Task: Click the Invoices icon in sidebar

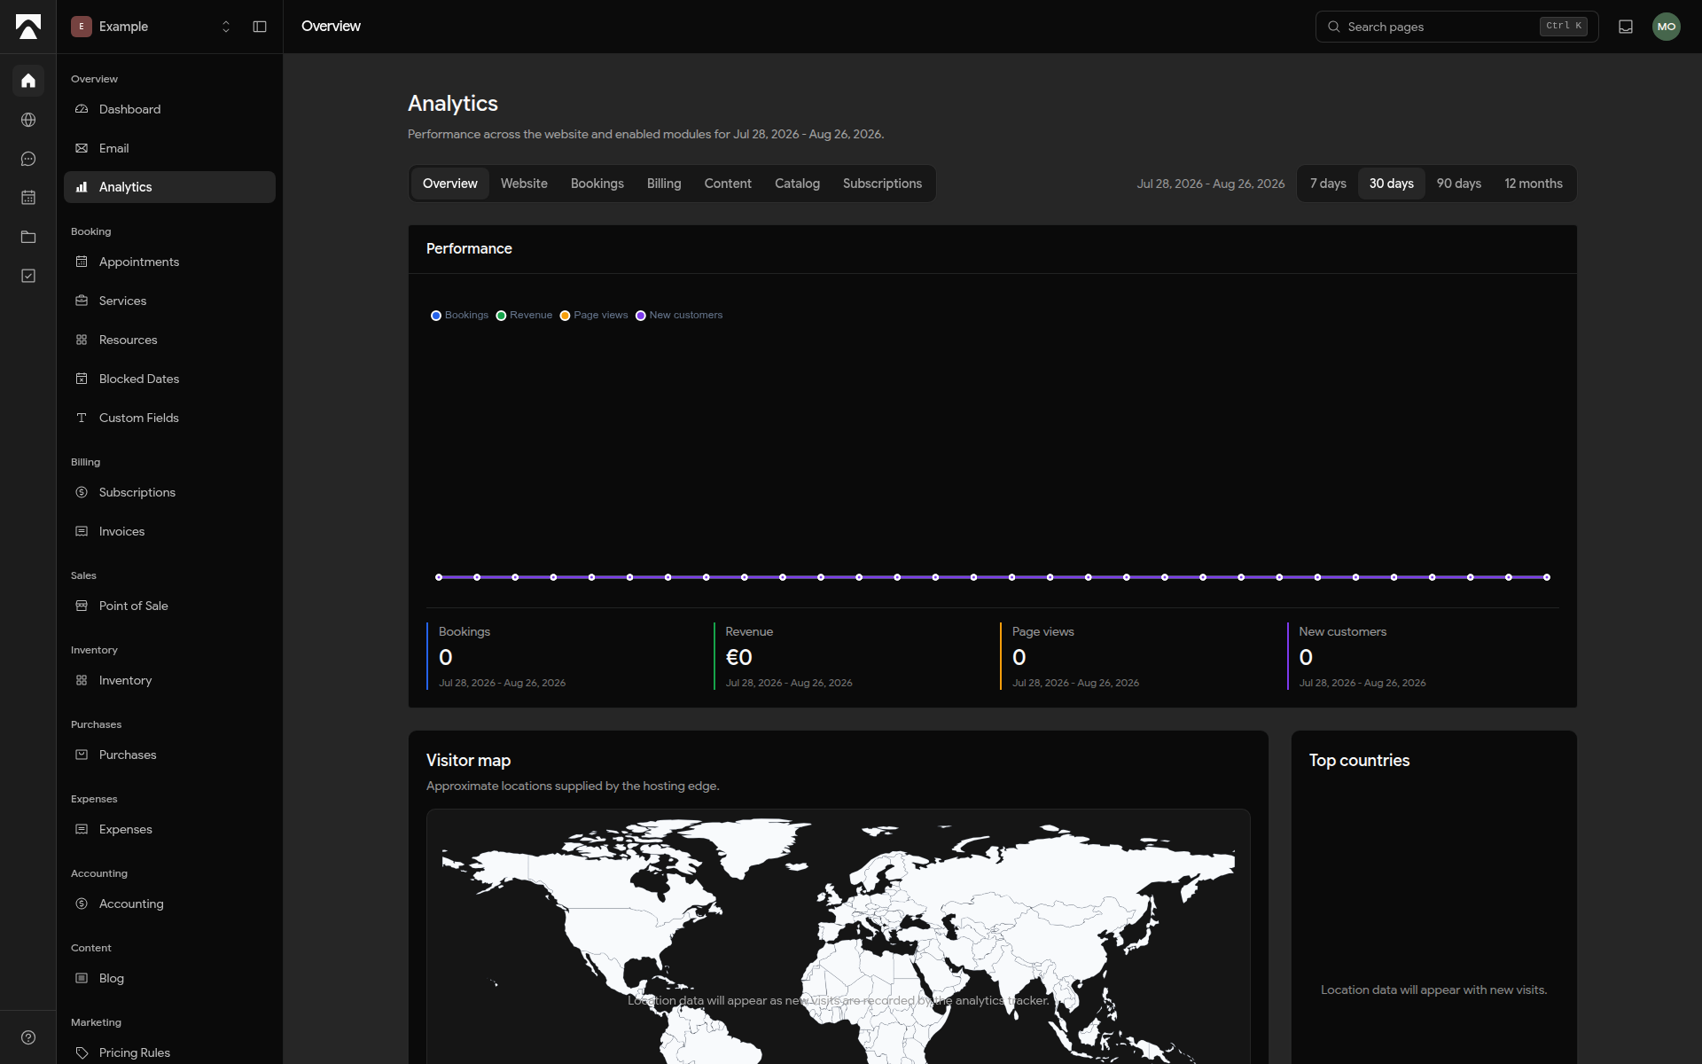Action: click(x=82, y=531)
